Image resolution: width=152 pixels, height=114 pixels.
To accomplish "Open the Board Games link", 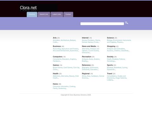I will point(58,67).
